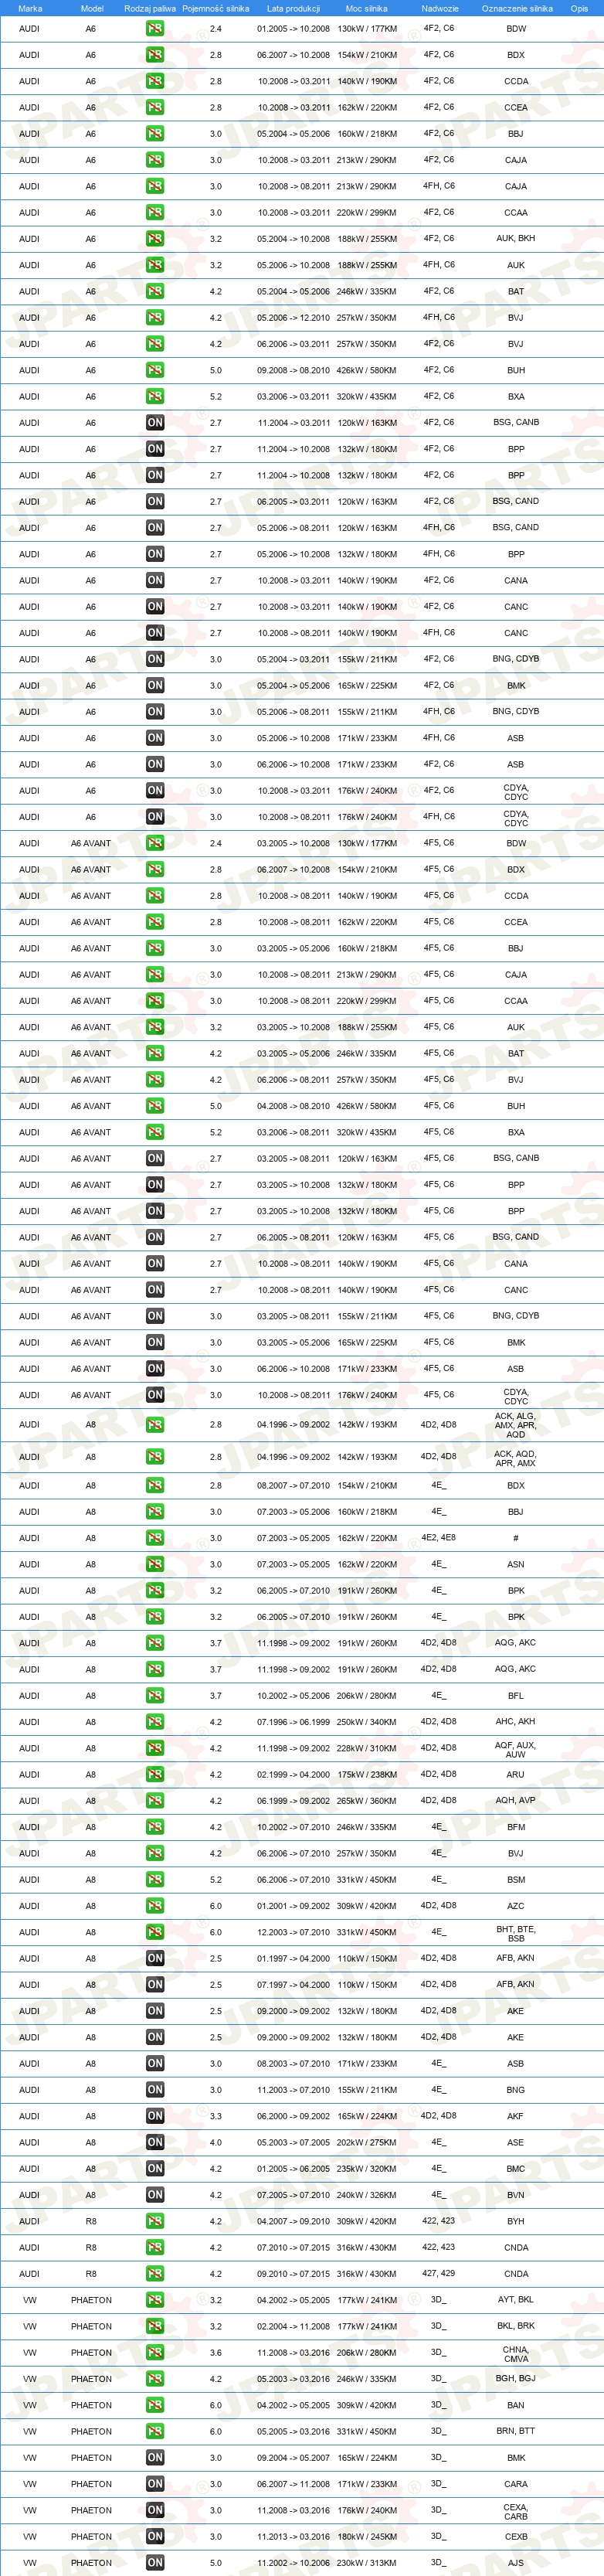Click the engine code cell 'AUK, BKH'
The width and height of the screenshot is (604, 2576).
click(x=516, y=239)
